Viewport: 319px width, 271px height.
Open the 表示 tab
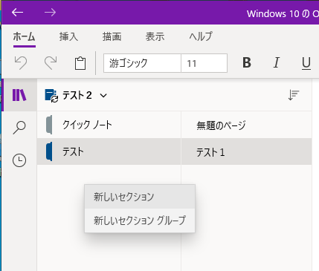155,37
